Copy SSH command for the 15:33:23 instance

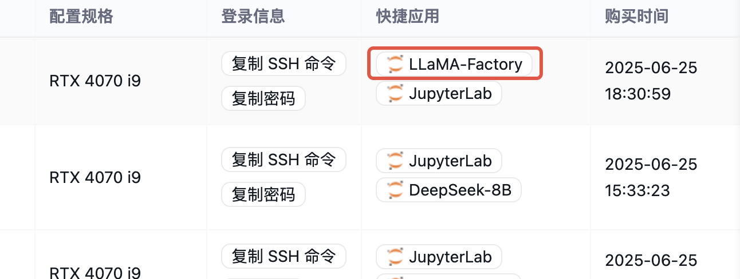click(284, 160)
